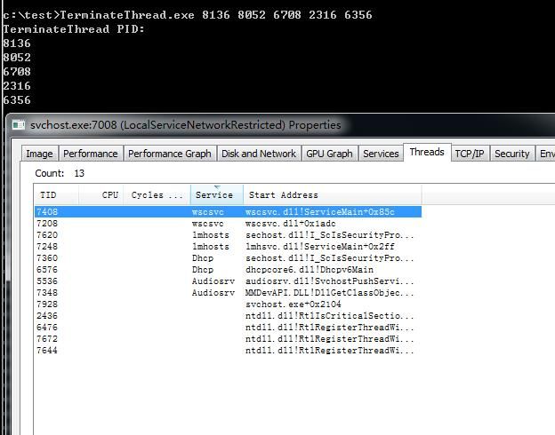Toggle sort arrow on Service column
Image resolution: width=555 pixels, height=435 pixels.
(x=217, y=195)
